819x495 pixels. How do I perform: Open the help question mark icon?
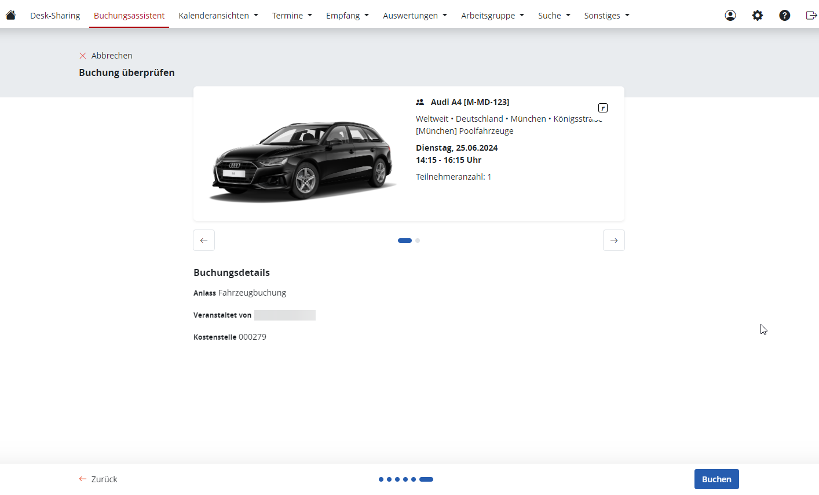point(785,16)
